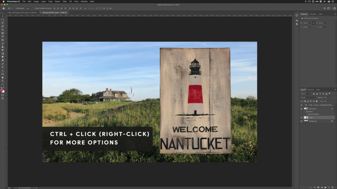Hide the Rectangle 1 layer
This screenshot has width=337, height=189.
[x=301, y=109]
